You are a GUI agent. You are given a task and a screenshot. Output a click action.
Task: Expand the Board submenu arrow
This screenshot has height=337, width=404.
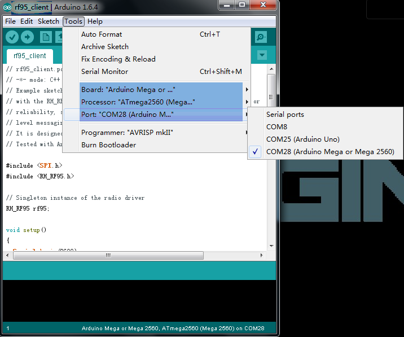pos(247,89)
